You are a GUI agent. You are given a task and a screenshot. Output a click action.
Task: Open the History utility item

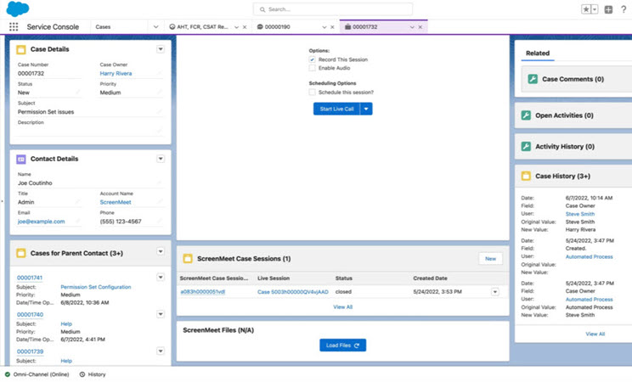coord(93,374)
